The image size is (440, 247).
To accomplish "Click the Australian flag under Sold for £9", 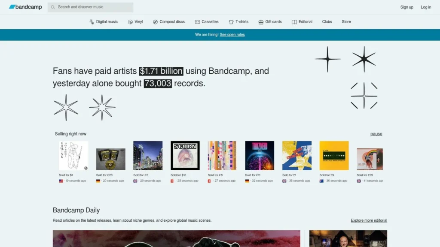I will tap(321, 181).
